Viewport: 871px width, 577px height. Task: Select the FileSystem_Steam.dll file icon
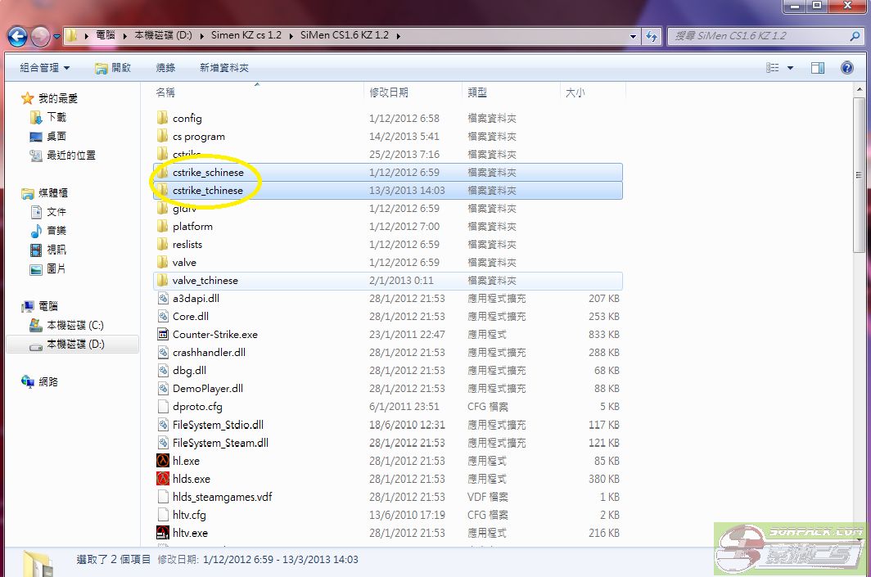tap(163, 443)
